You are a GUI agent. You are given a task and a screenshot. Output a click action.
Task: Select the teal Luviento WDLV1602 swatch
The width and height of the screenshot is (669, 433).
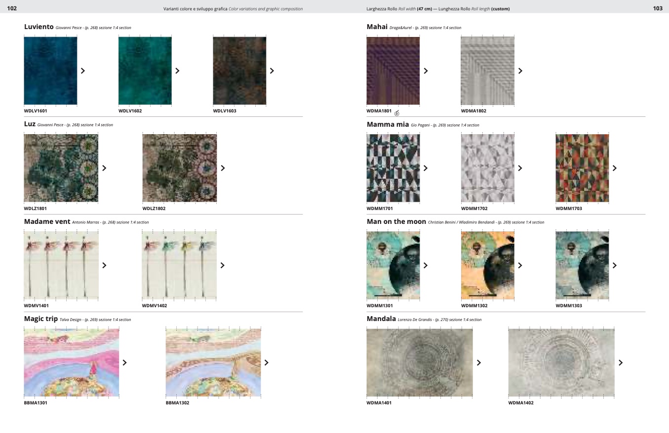(145, 71)
